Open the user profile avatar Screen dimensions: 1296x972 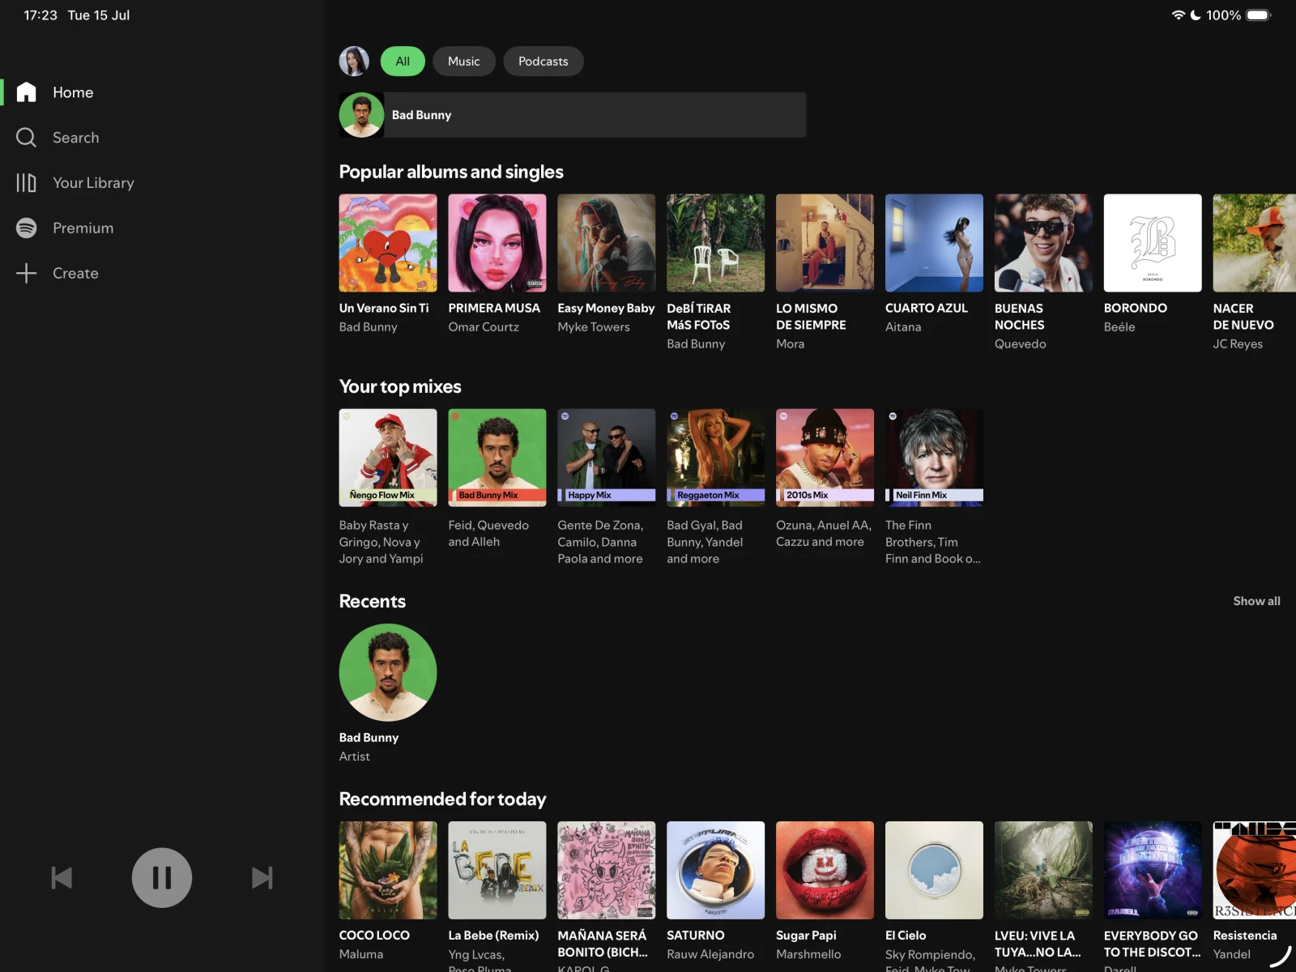pos(354,62)
